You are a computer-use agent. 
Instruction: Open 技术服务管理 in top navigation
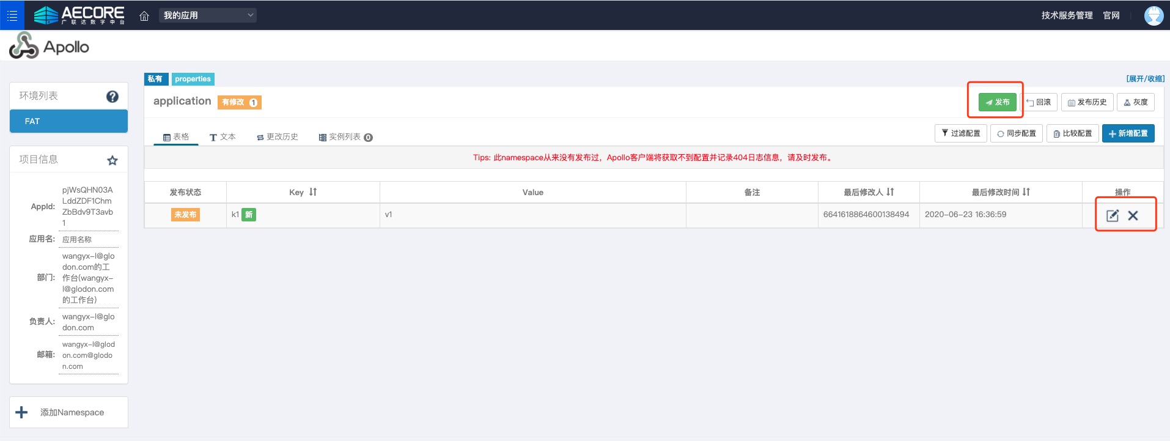pyautogui.click(x=1067, y=15)
